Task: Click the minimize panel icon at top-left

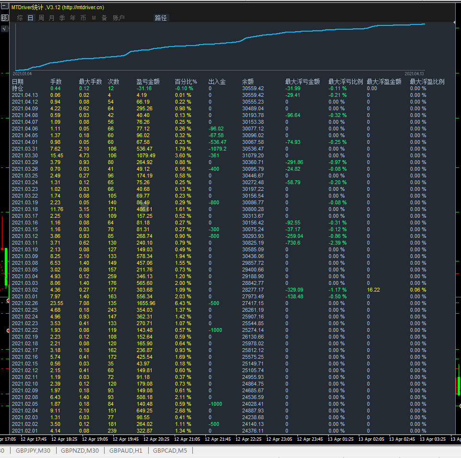Action: (x=4, y=7)
